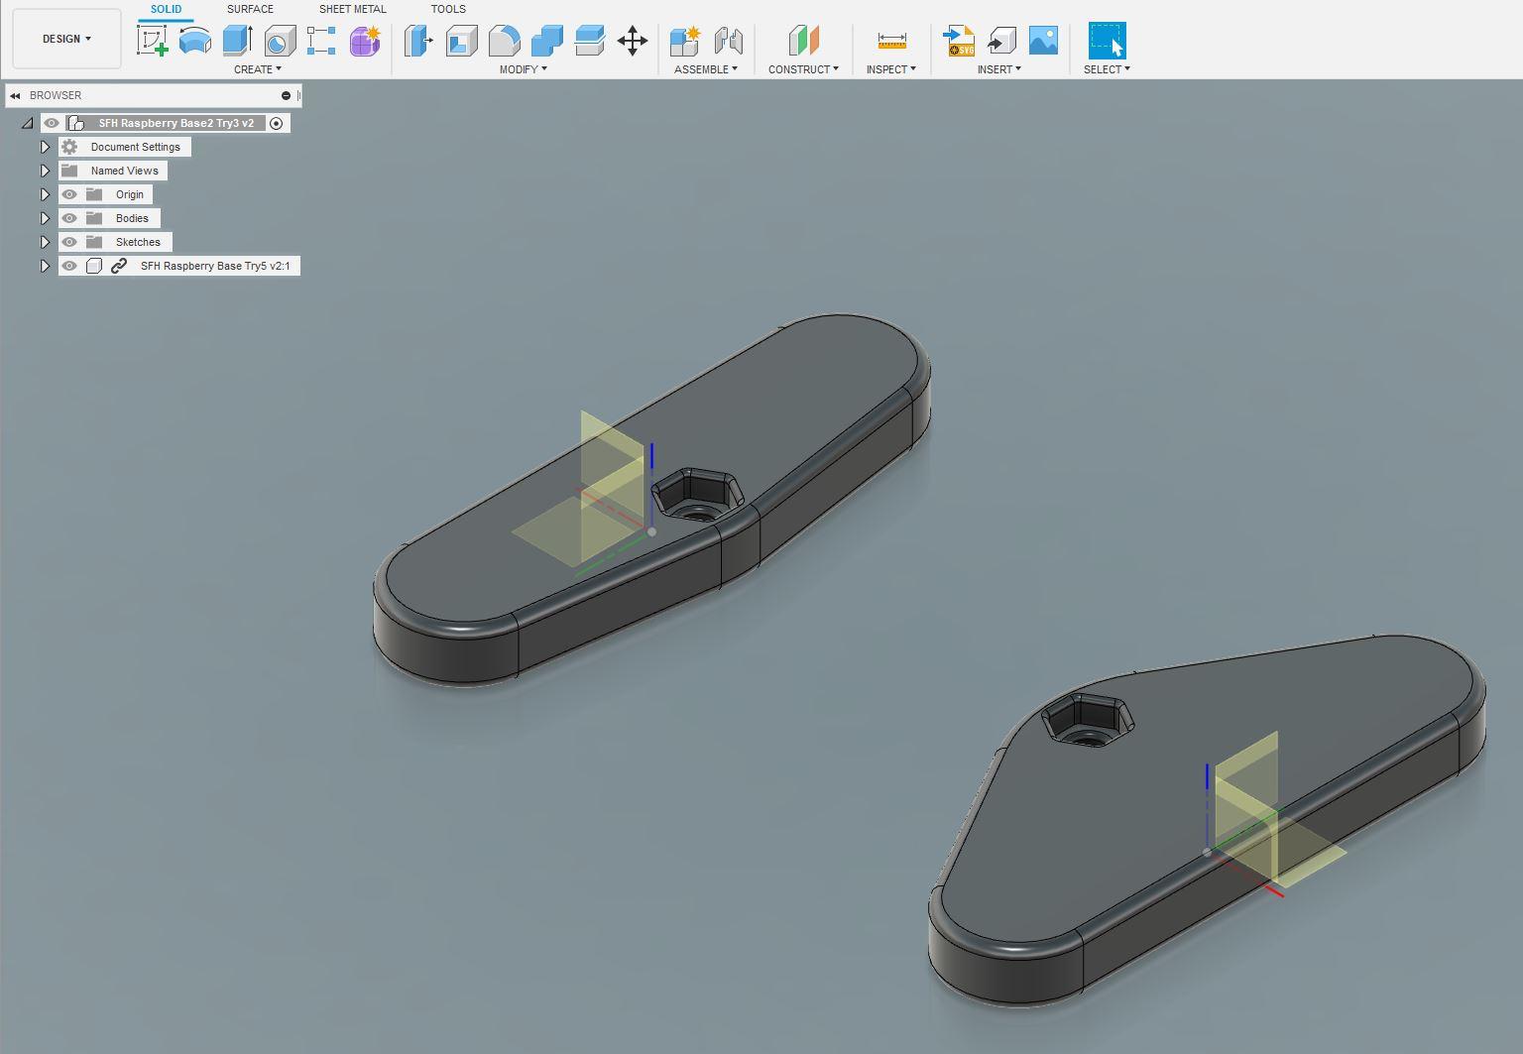Open the INSERT dropdown menu
The width and height of the screenshot is (1523, 1054).
(x=999, y=69)
